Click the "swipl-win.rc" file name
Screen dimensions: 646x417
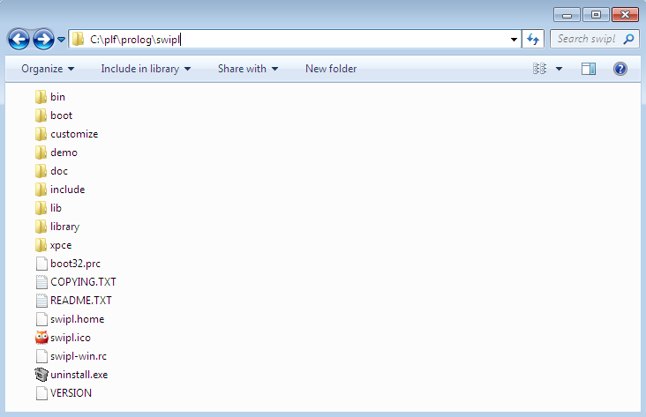(79, 356)
